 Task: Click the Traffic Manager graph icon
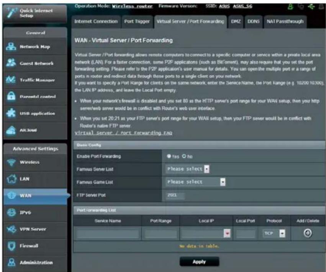click(11, 80)
